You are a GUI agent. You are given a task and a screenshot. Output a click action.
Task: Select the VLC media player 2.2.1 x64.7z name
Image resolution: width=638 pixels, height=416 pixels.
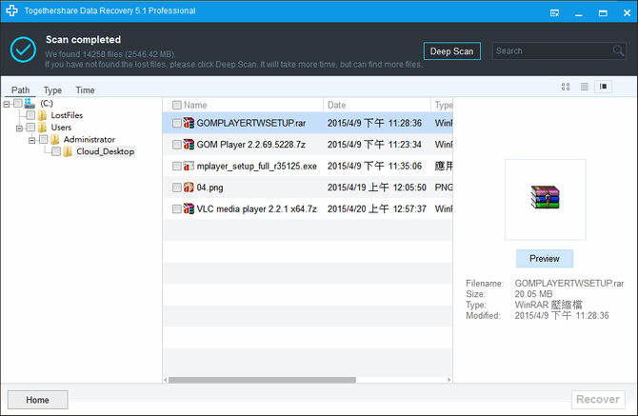(257, 209)
